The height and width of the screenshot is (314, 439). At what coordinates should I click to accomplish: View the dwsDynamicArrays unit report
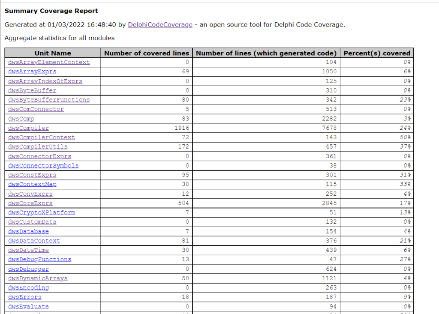click(x=38, y=278)
